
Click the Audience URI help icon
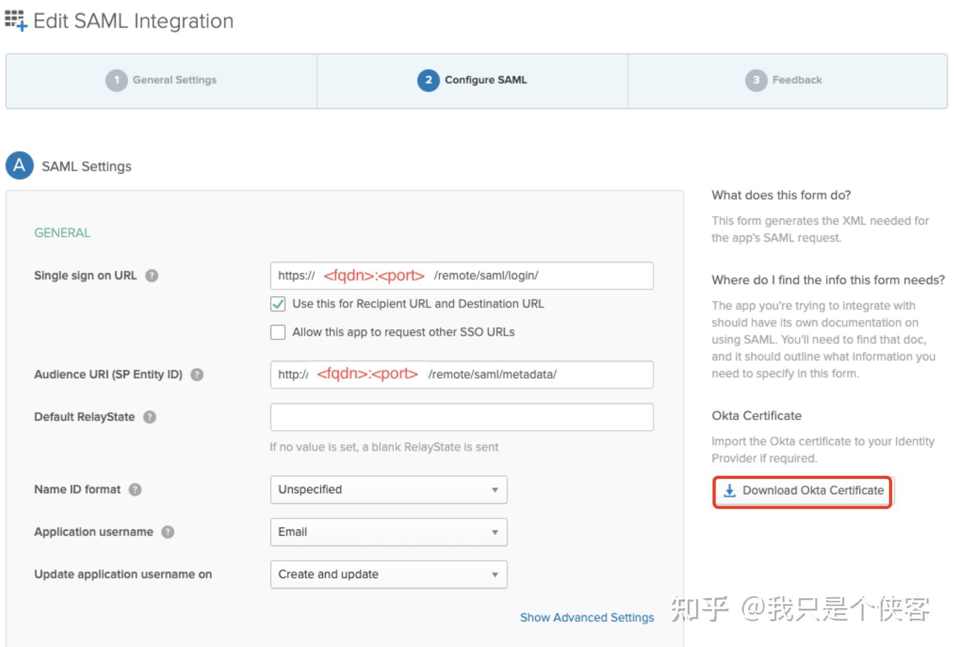[197, 374]
